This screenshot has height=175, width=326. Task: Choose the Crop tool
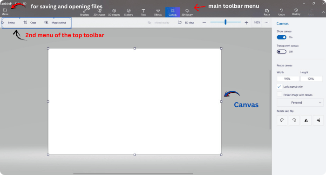(x=30, y=23)
